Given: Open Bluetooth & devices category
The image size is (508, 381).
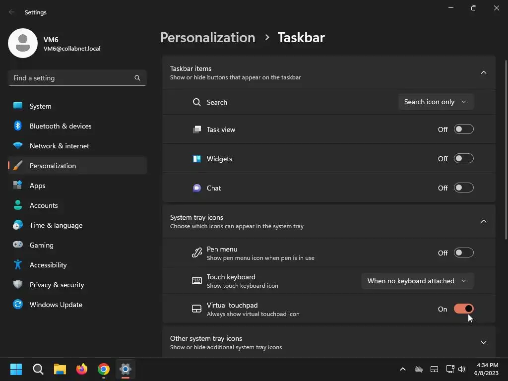Looking at the screenshot, I should click(x=77, y=126).
